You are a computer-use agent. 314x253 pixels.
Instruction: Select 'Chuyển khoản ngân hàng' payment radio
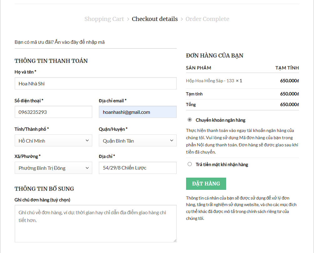[x=190, y=120]
